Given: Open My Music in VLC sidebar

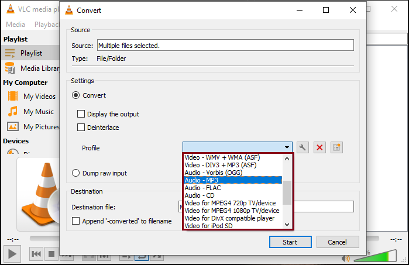Looking at the screenshot, I should tap(31, 111).
